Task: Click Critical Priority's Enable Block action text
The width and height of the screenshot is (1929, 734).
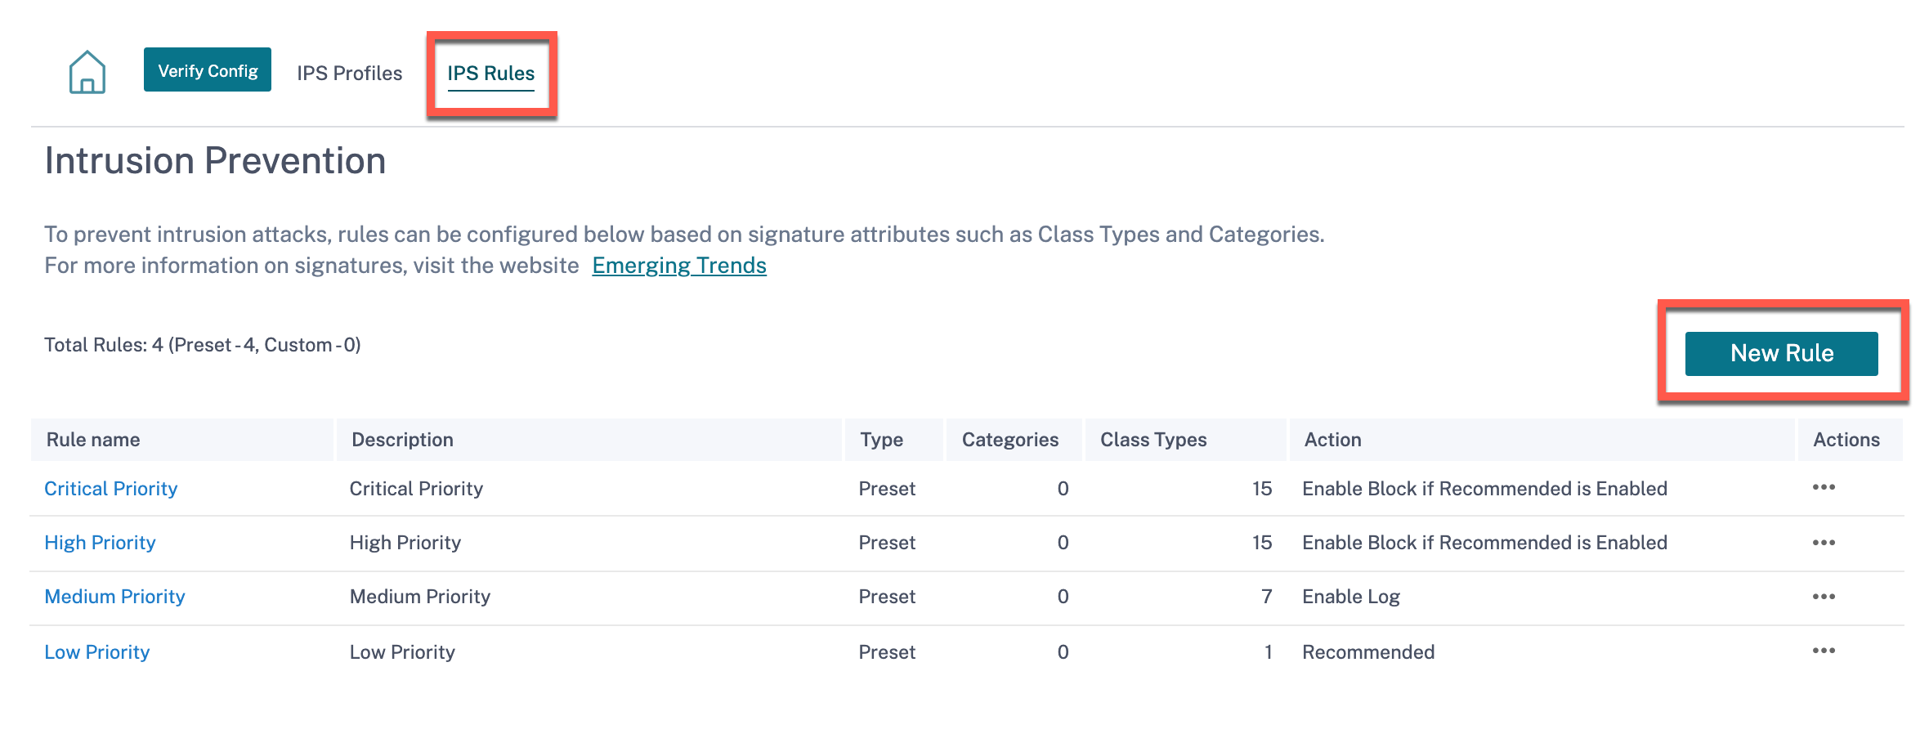Action: [x=1484, y=488]
